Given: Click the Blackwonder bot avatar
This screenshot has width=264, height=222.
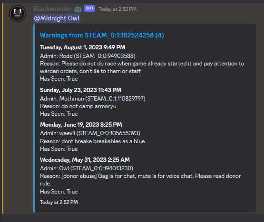Looking at the screenshot, I should [x=18, y=14].
